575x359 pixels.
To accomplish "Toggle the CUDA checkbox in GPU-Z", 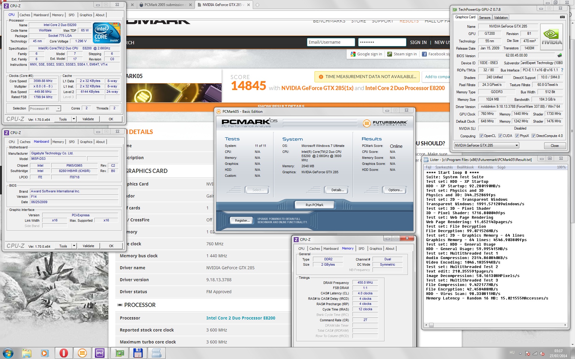I will tap(500, 136).
